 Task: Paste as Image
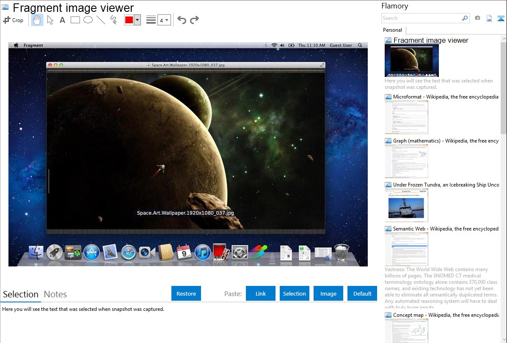(x=328, y=294)
